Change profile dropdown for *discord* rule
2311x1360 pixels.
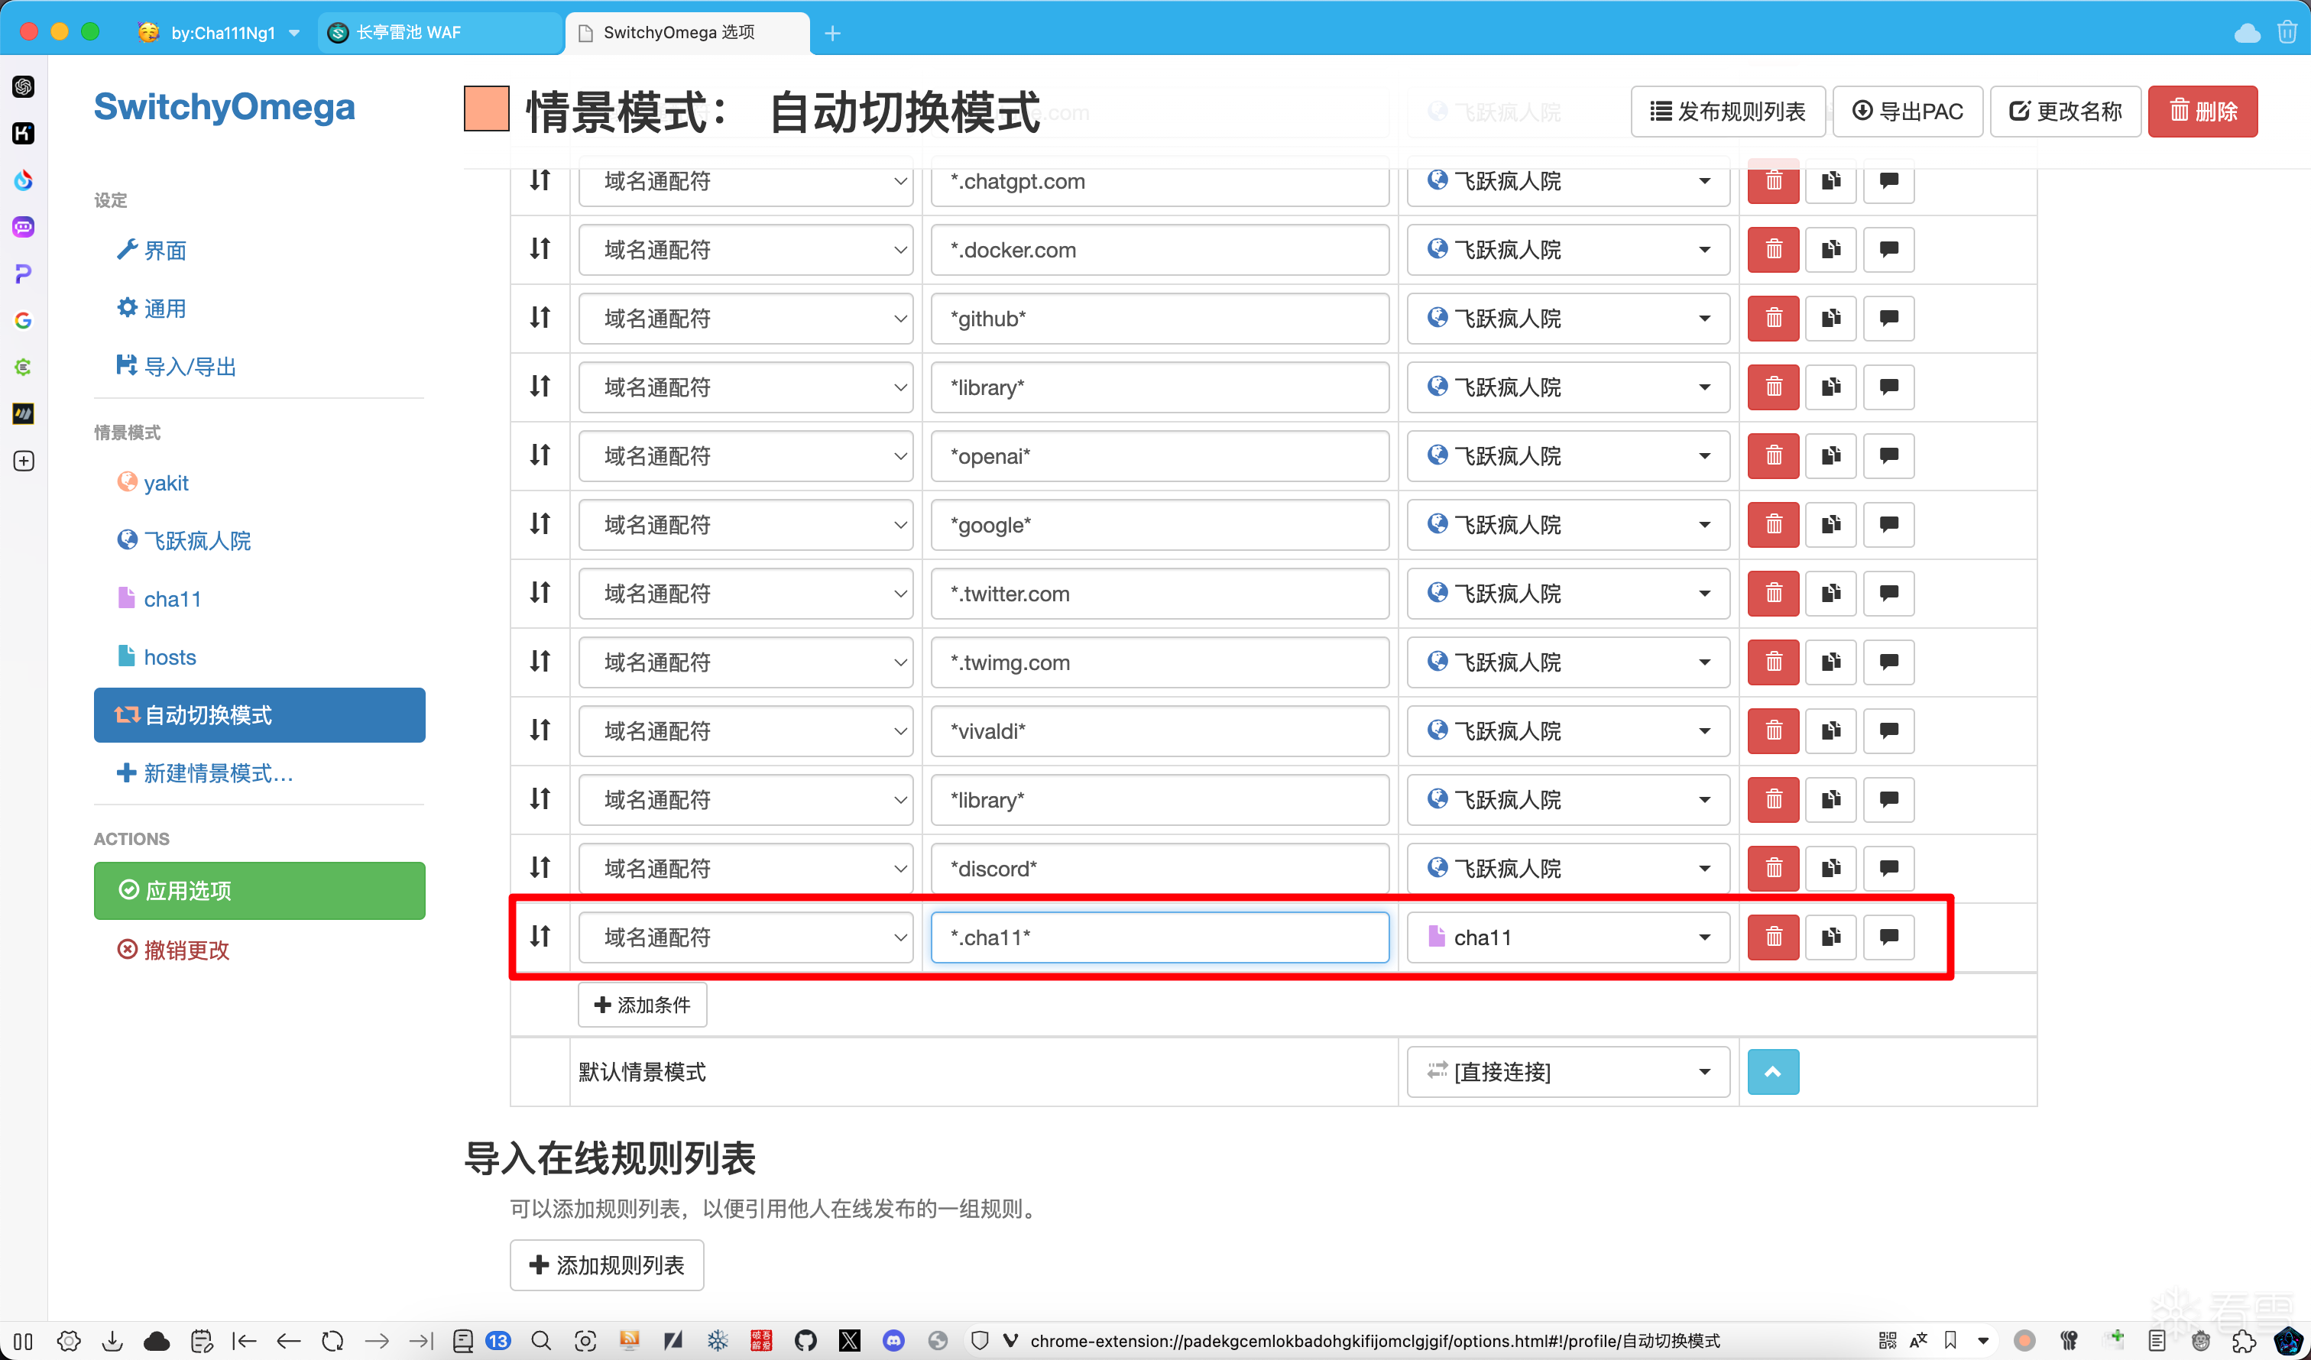[x=1568, y=869]
